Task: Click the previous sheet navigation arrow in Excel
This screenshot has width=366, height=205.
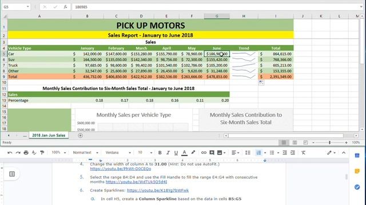Action: [9, 136]
